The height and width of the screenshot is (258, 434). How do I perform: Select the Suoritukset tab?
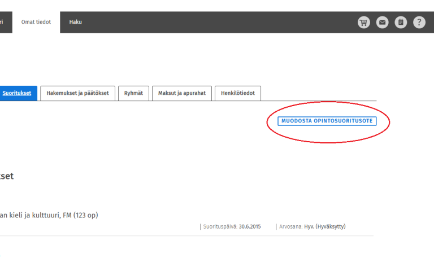17,93
